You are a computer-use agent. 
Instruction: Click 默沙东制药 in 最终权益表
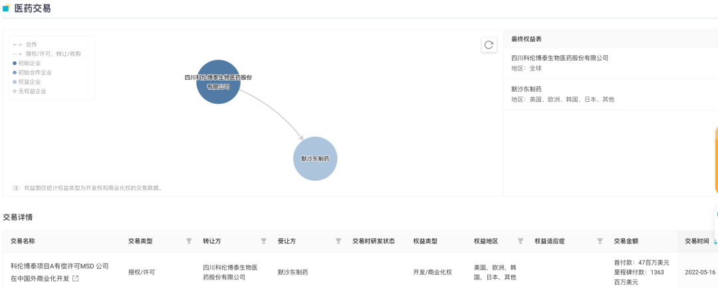click(526, 89)
